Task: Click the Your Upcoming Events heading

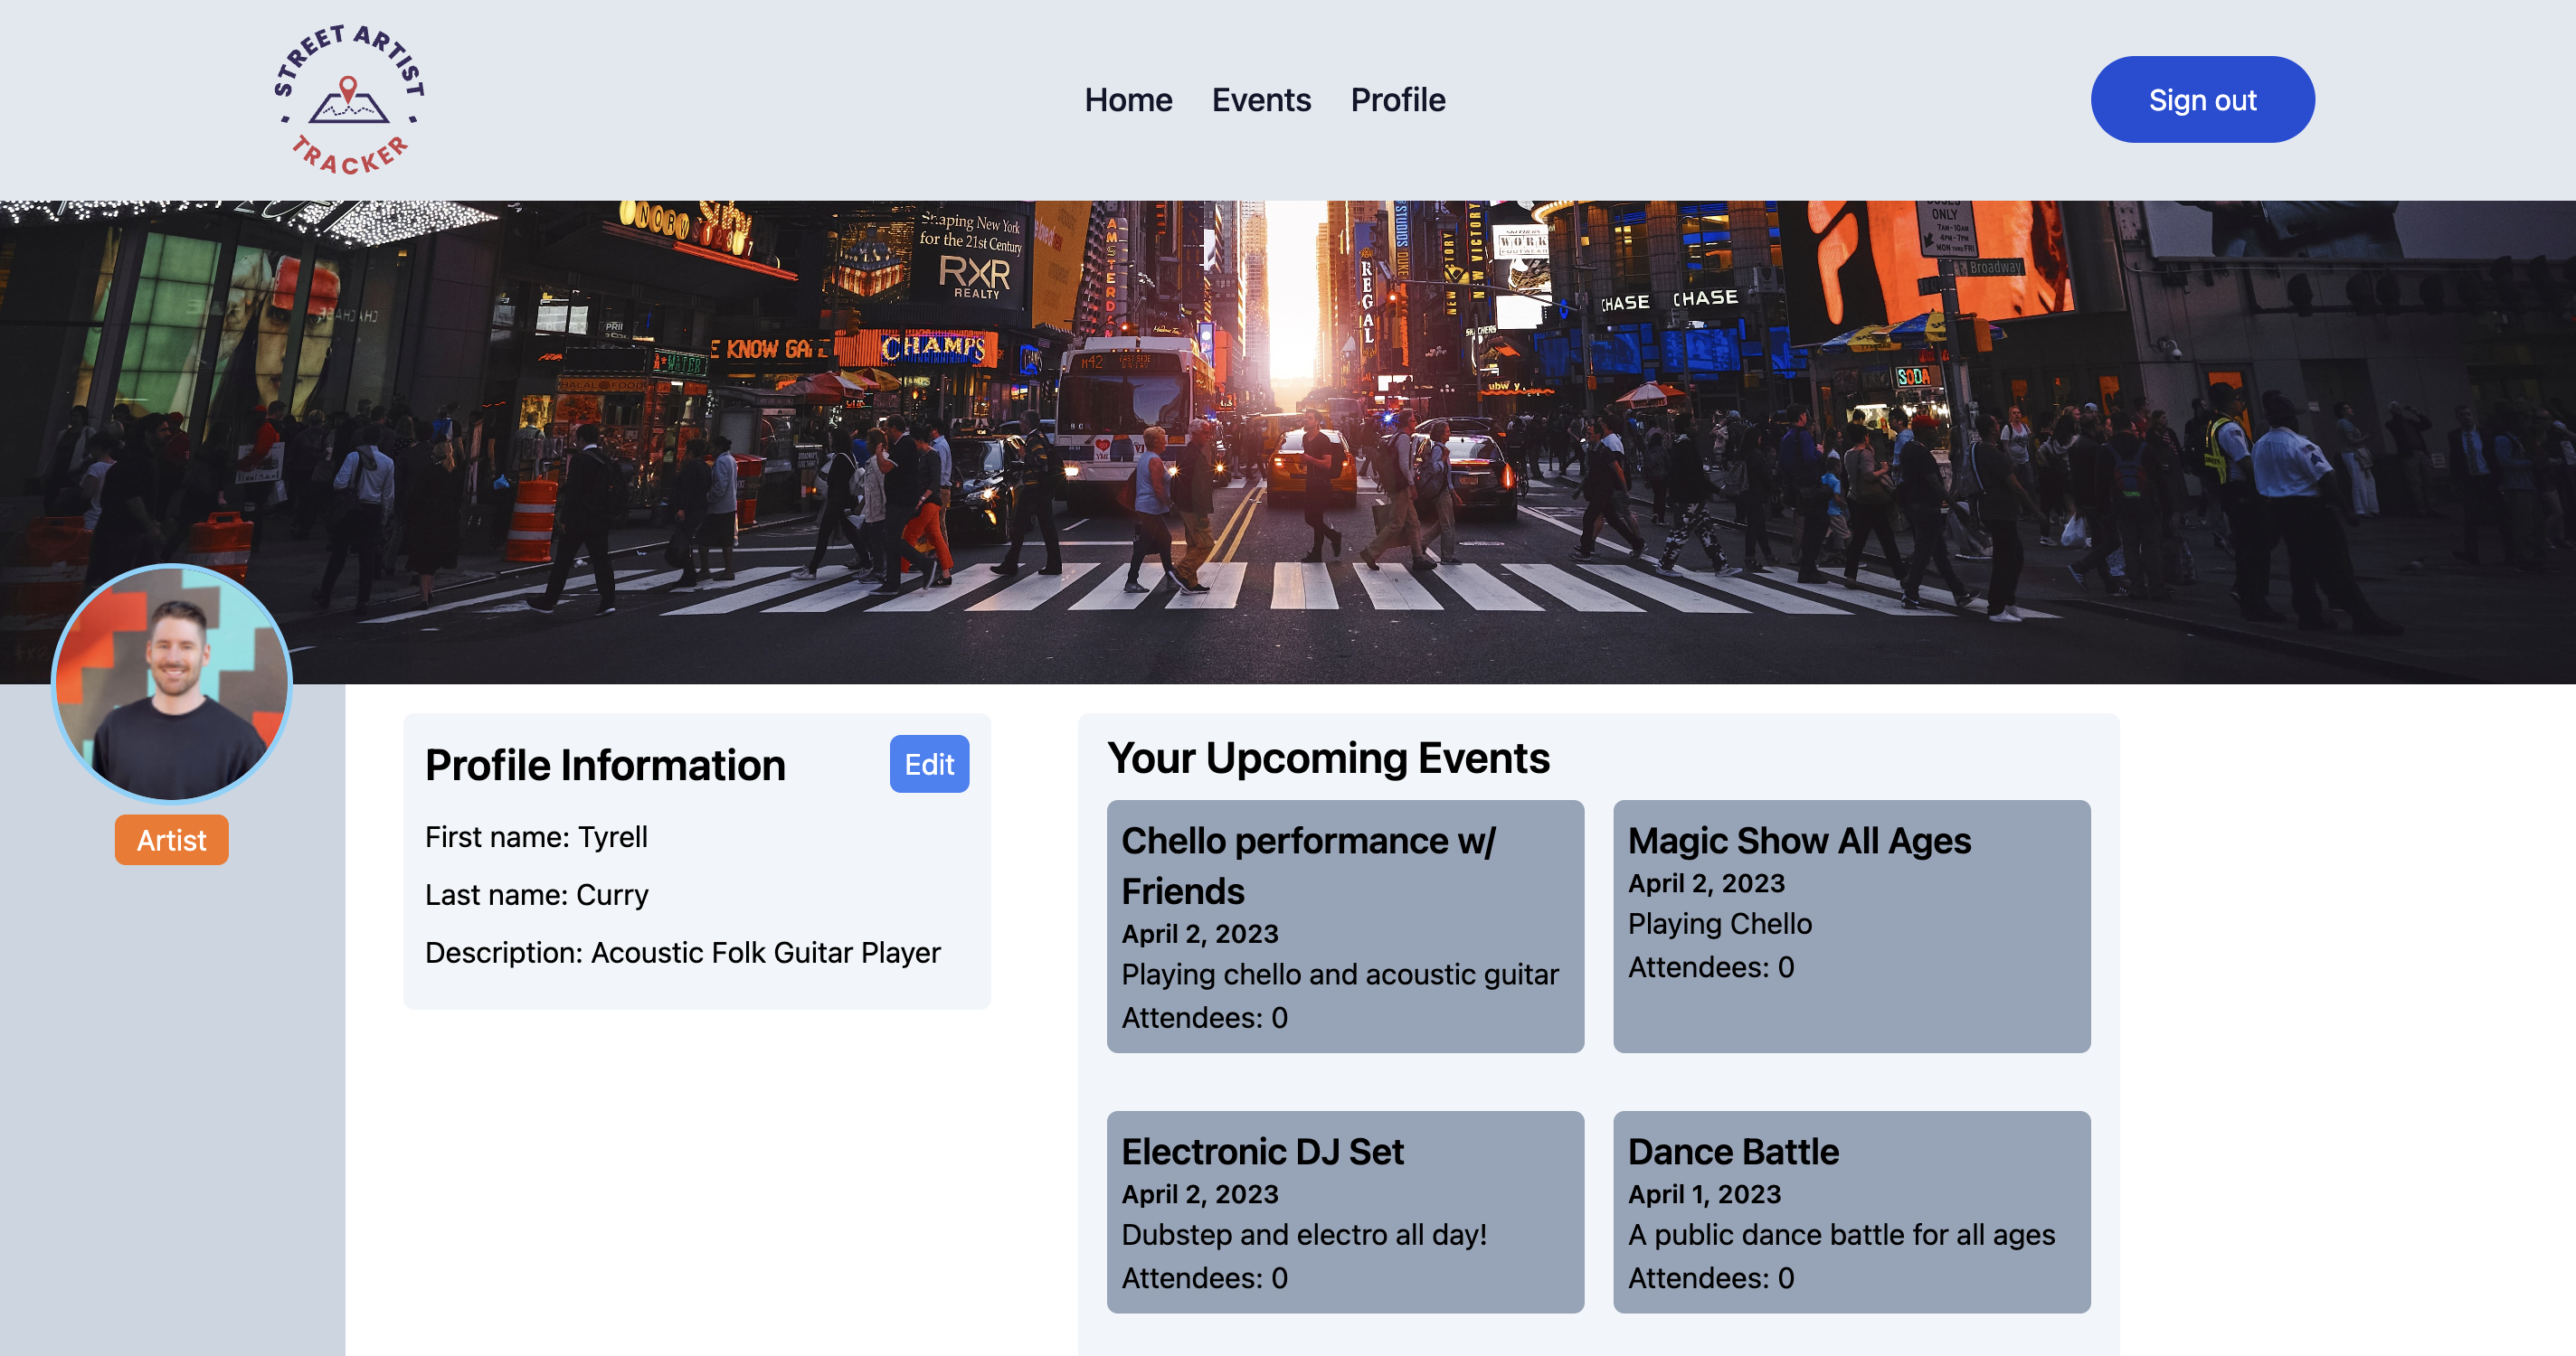Action: click(1327, 758)
